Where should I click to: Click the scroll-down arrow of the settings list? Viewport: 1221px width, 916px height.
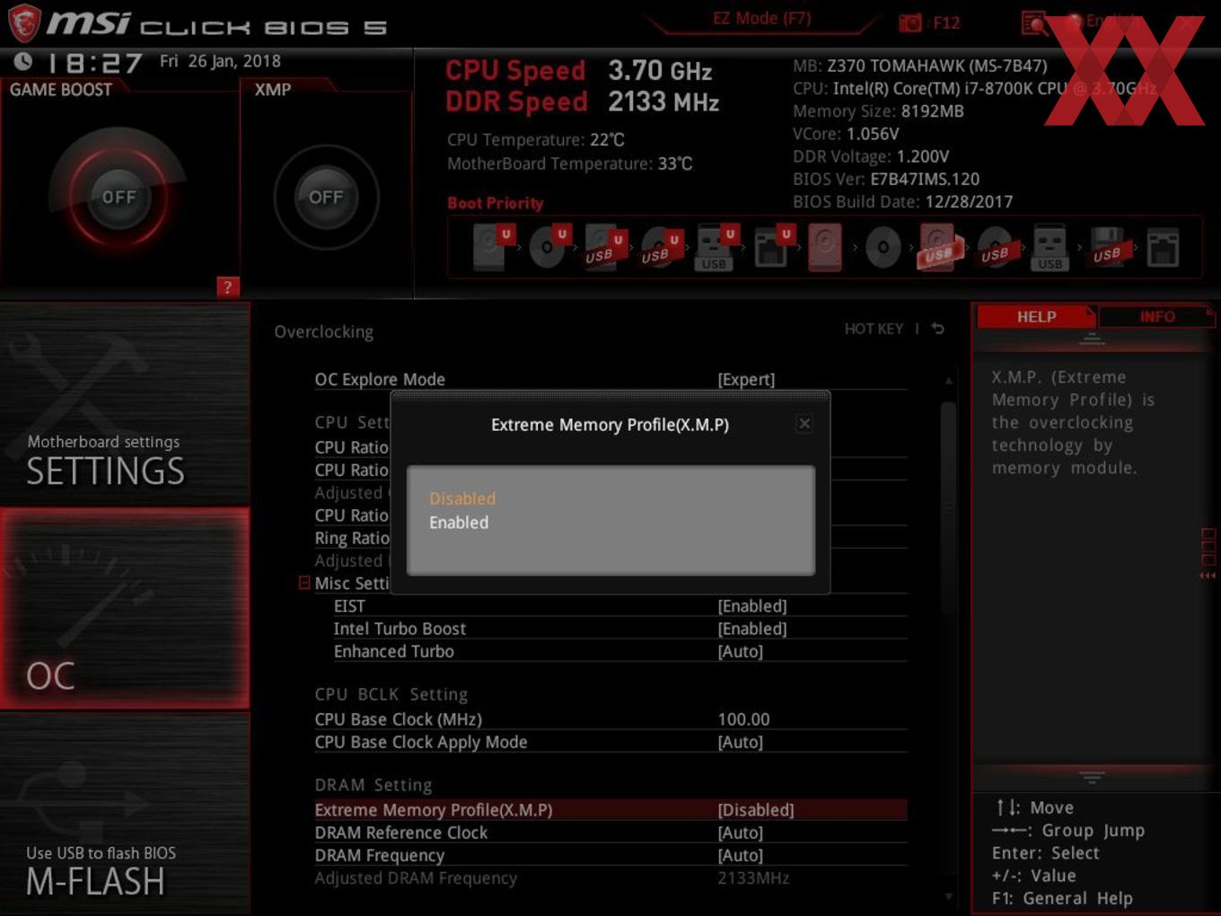(948, 896)
